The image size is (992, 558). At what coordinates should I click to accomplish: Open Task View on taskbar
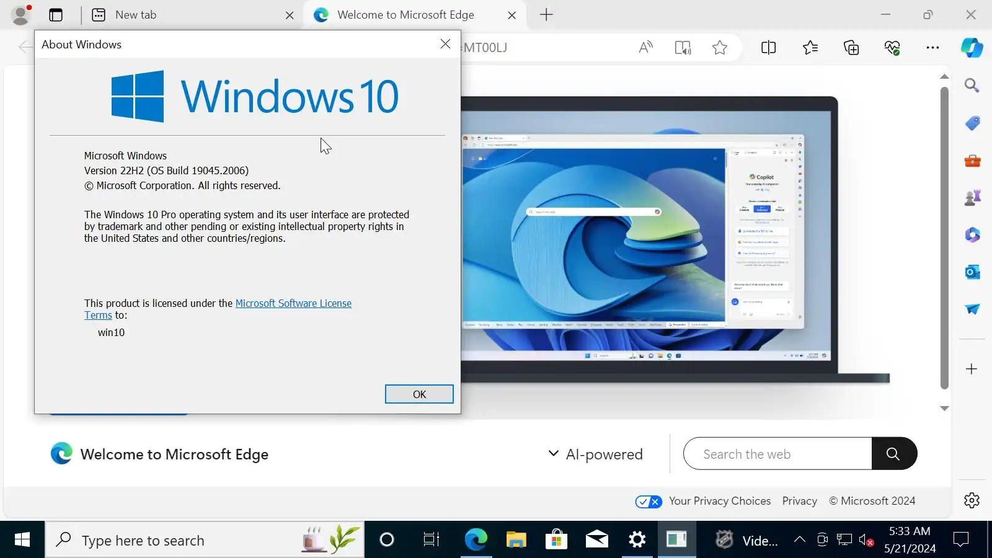(431, 540)
